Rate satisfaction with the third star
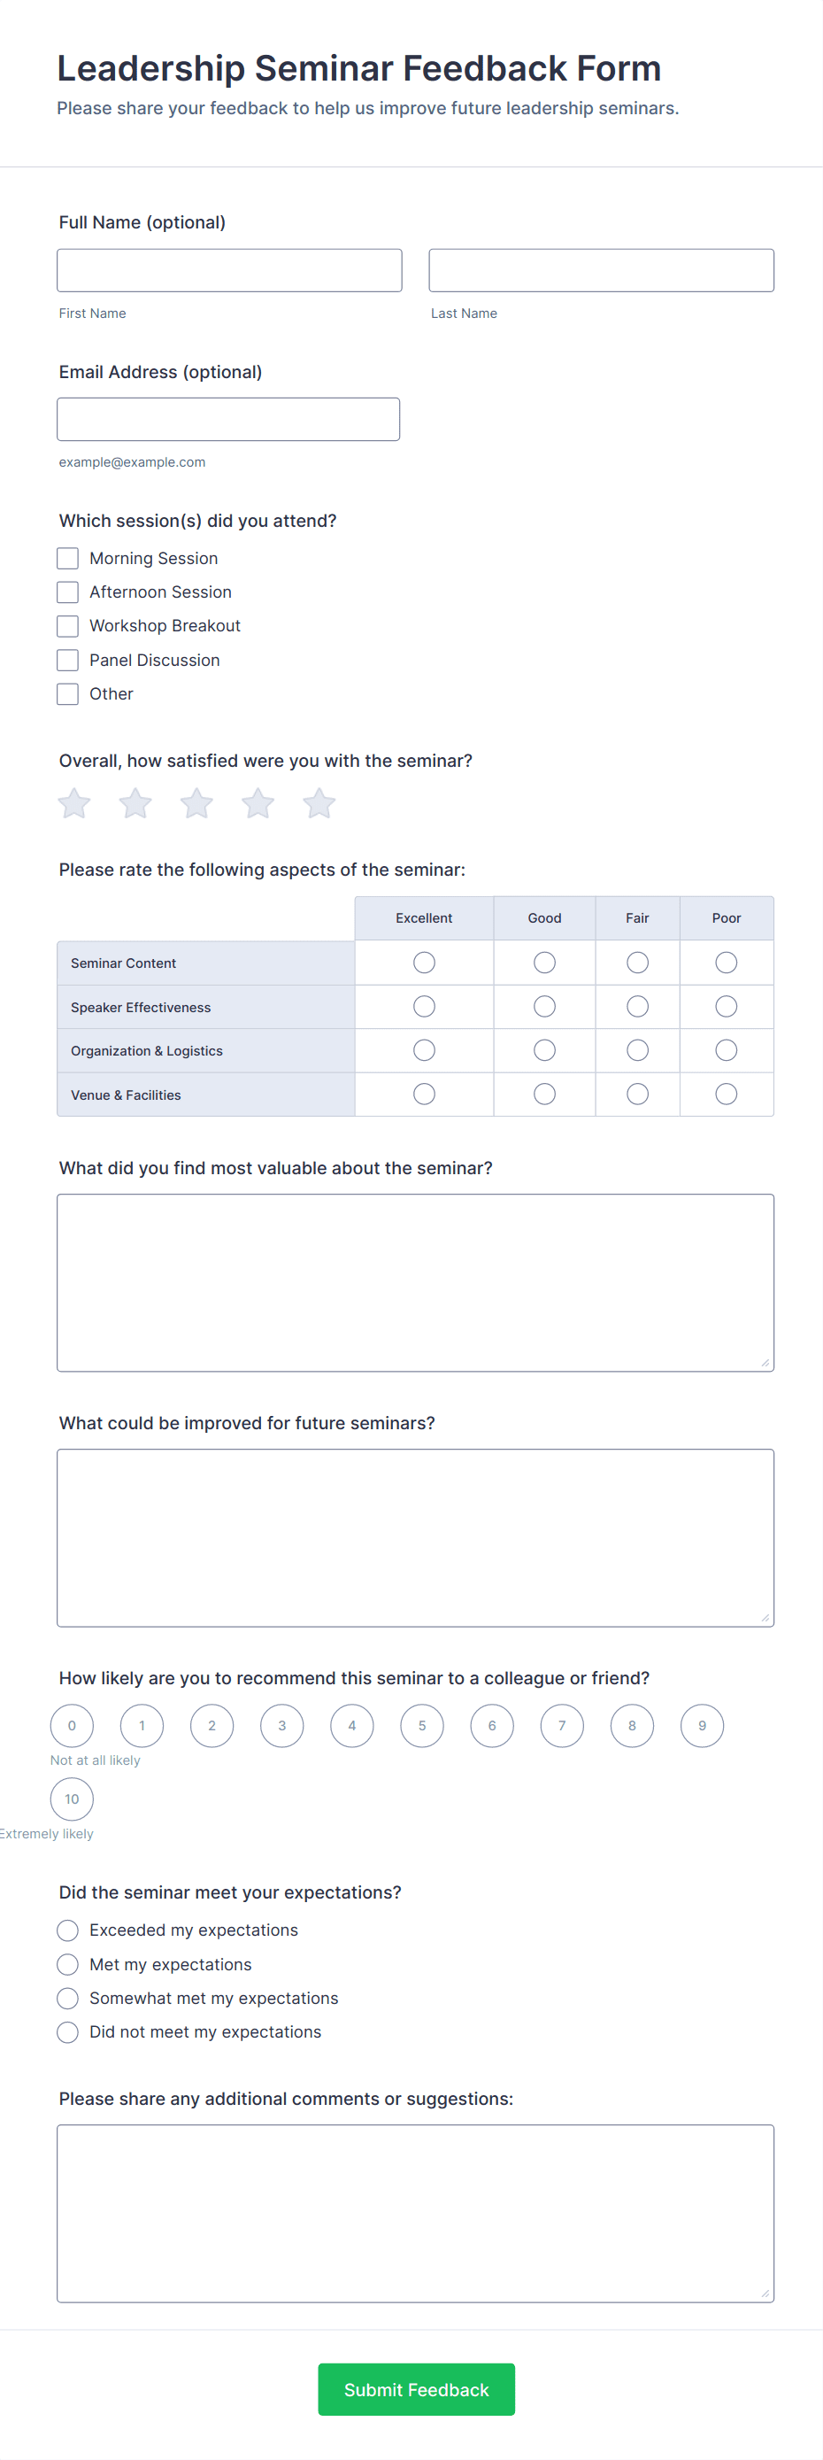Image resolution: width=823 pixels, height=2460 pixels. 196,803
